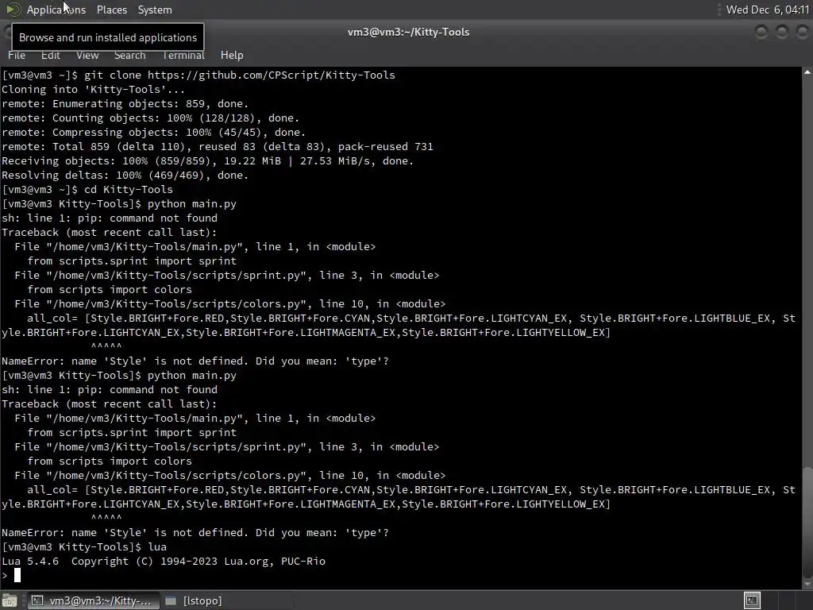Open the terminal Edit menu
Viewport: 813px width, 610px height.
pos(50,55)
